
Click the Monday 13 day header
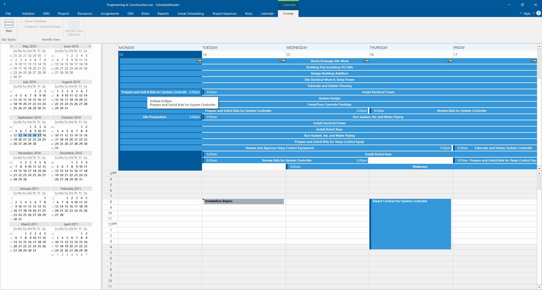click(x=160, y=54)
